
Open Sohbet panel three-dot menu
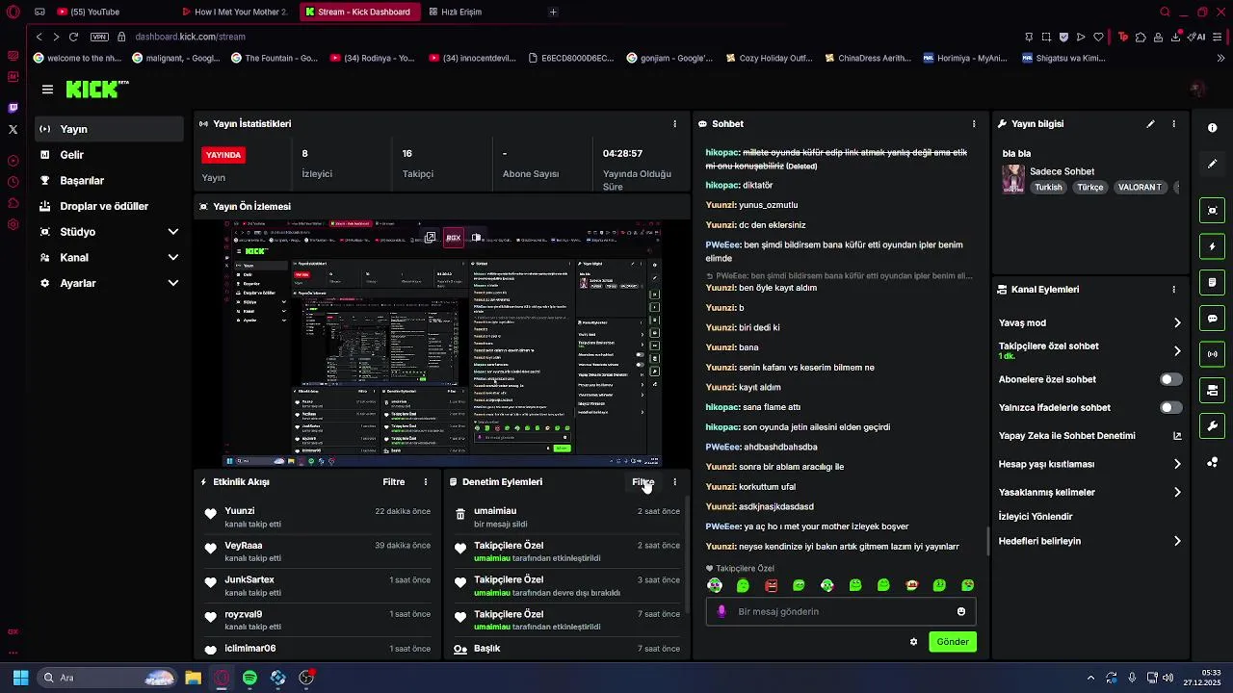tap(974, 124)
